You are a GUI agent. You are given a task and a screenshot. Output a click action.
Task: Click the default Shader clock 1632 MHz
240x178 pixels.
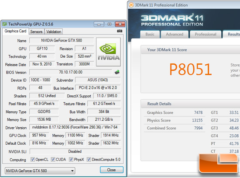coord(111,143)
